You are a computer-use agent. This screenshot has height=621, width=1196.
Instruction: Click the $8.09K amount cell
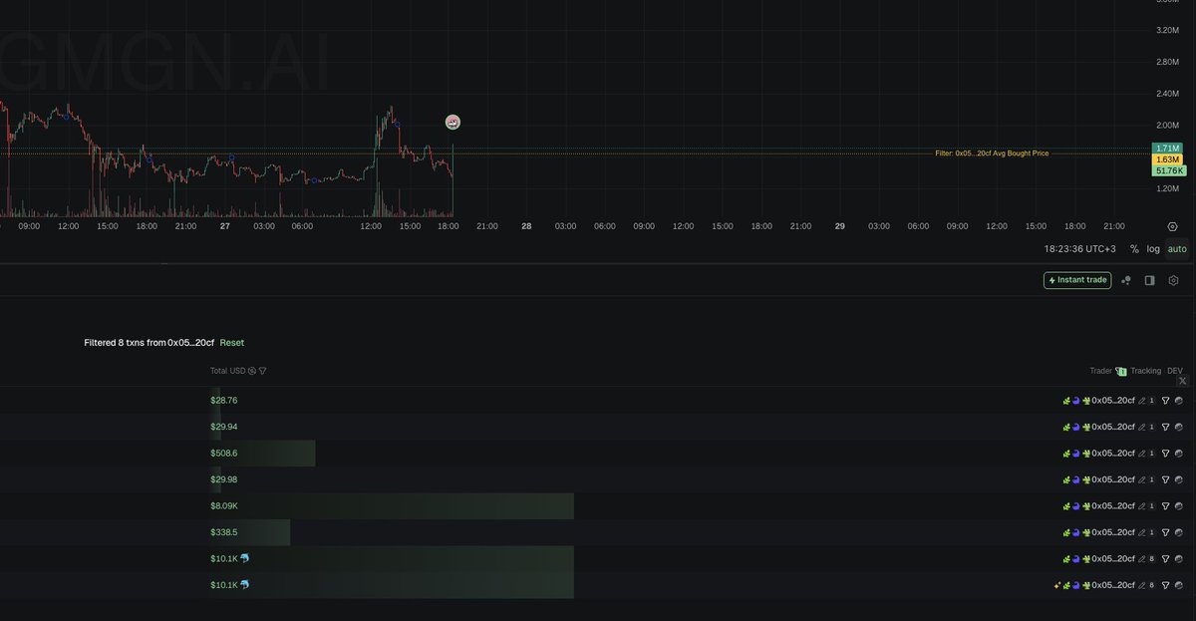[x=224, y=506]
